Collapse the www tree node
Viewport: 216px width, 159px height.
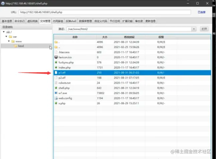9,41
